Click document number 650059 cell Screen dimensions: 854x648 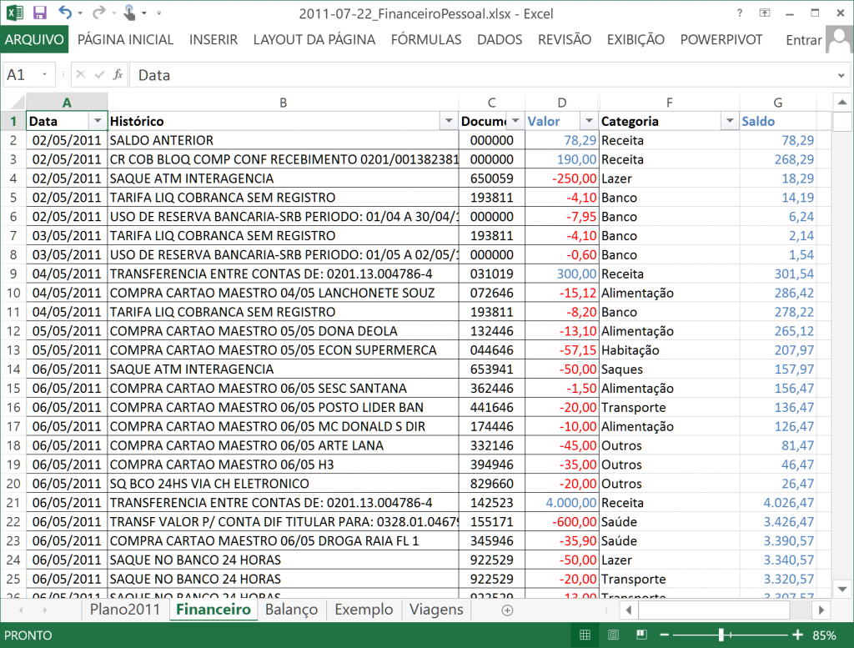tap(492, 178)
